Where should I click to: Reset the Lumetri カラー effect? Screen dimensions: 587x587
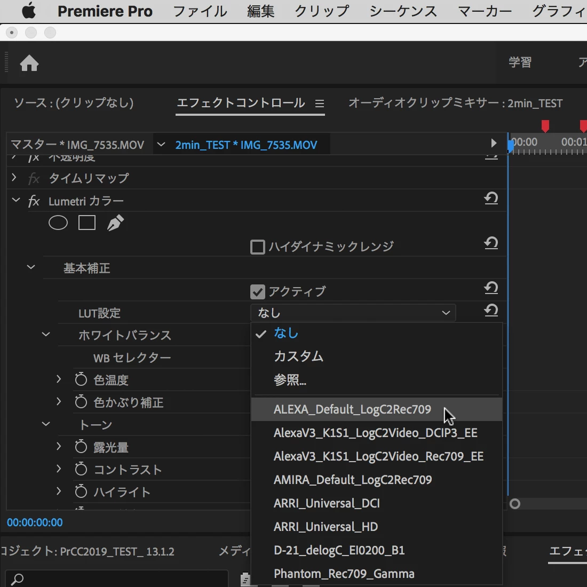click(x=491, y=199)
